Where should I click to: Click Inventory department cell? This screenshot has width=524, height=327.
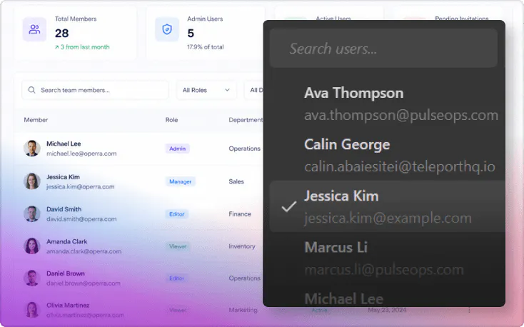tap(242, 246)
